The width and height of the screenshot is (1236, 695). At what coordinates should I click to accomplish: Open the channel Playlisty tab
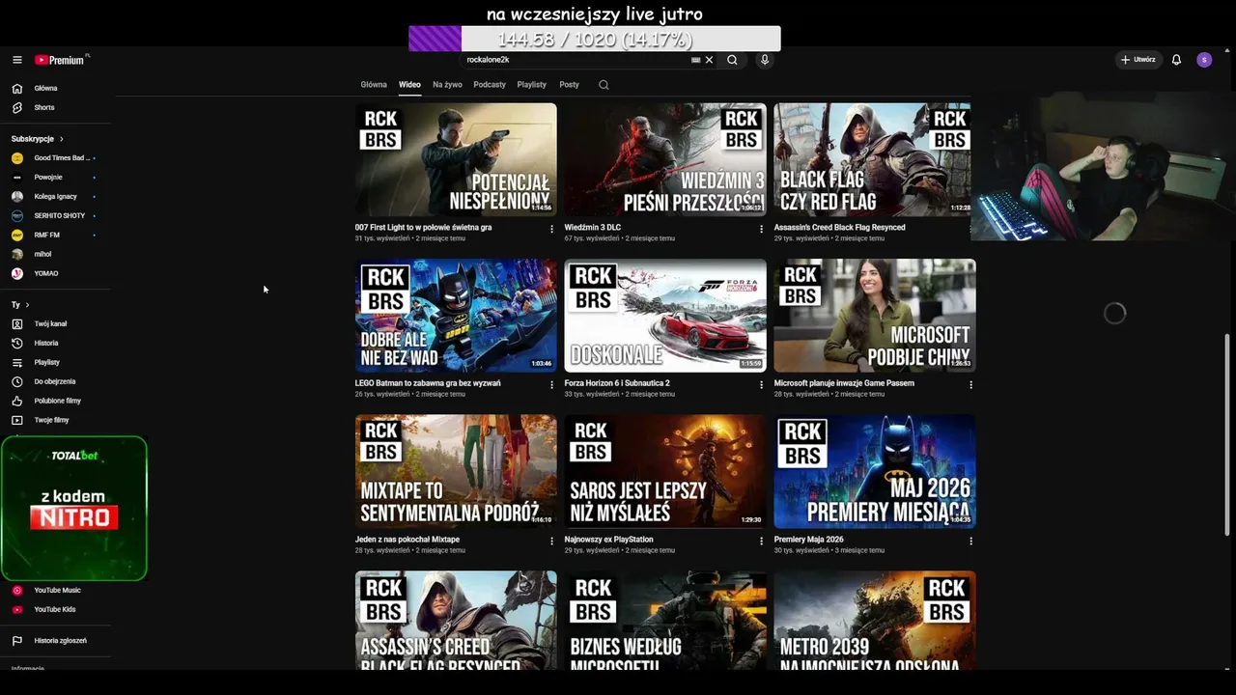tap(532, 85)
